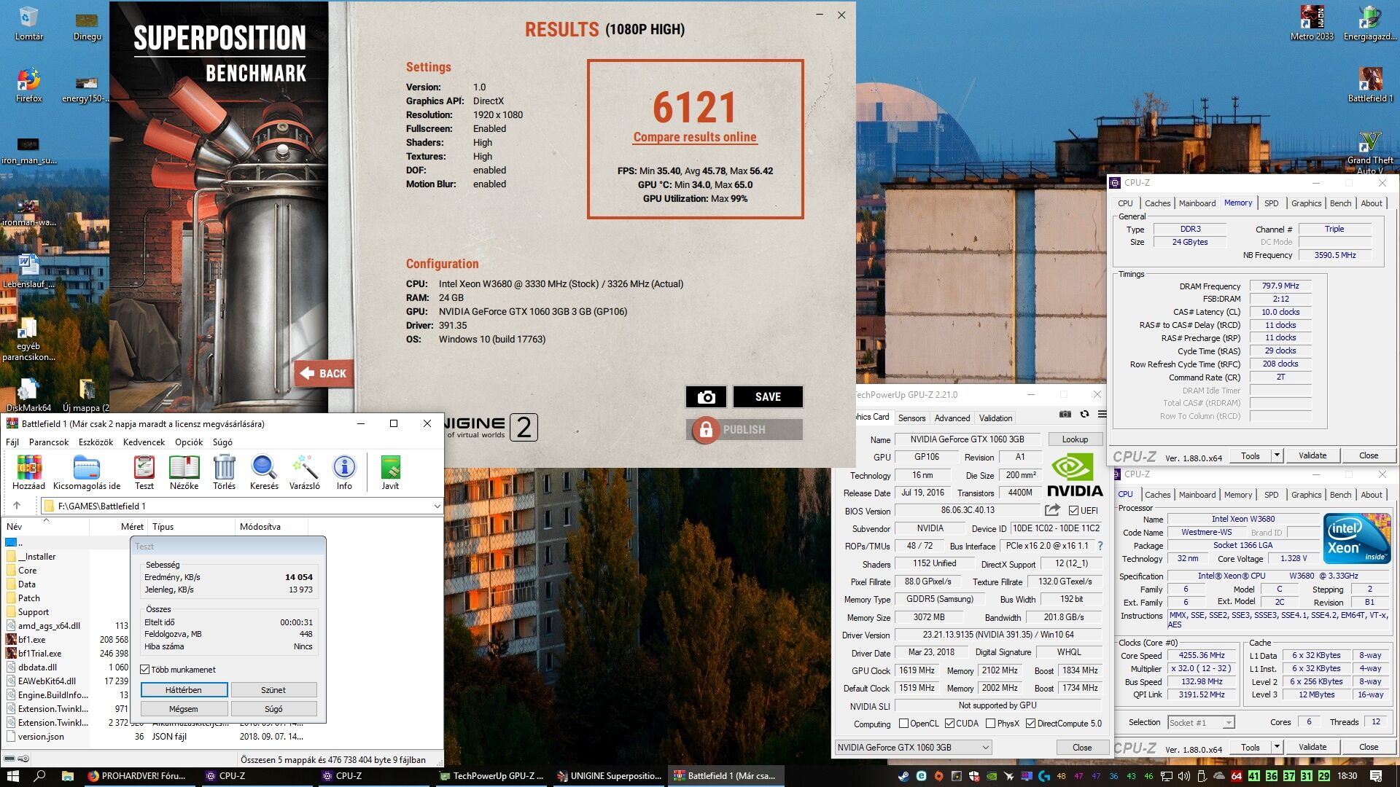This screenshot has width=1400, height=787.
Task: Open the Fájl menu in WinRAR
Action: [12, 442]
